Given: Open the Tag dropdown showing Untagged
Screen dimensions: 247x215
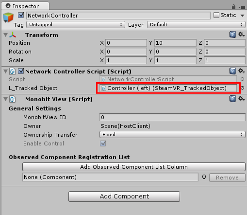Looking at the screenshot, I should tap(76, 25).
